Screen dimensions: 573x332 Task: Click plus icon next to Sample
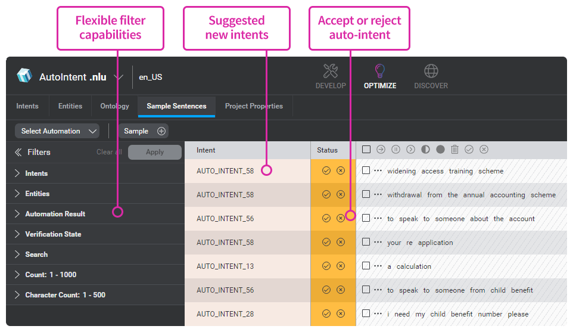click(x=161, y=131)
